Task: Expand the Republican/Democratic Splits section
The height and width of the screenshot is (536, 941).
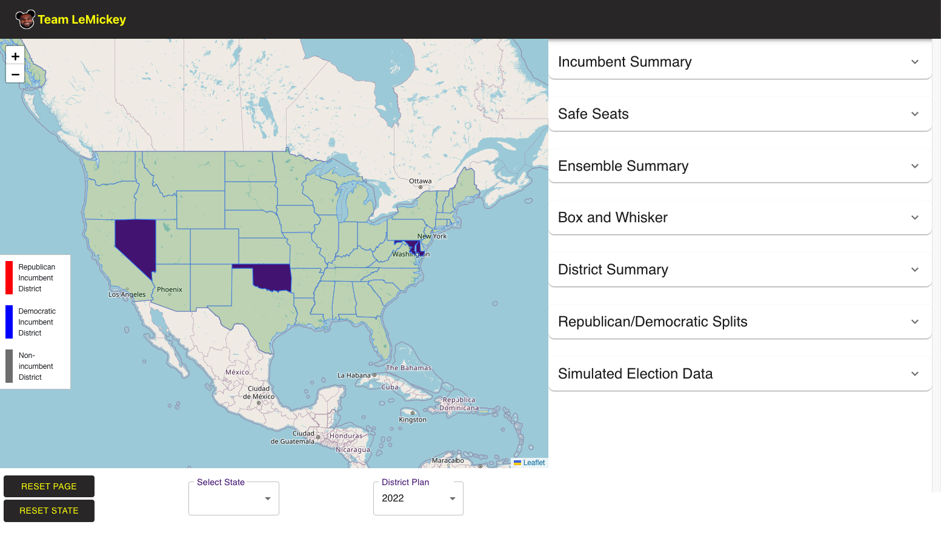Action: (739, 322)
